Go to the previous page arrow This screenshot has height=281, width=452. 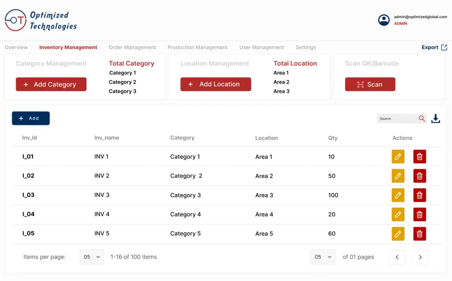tap(397, 257)
